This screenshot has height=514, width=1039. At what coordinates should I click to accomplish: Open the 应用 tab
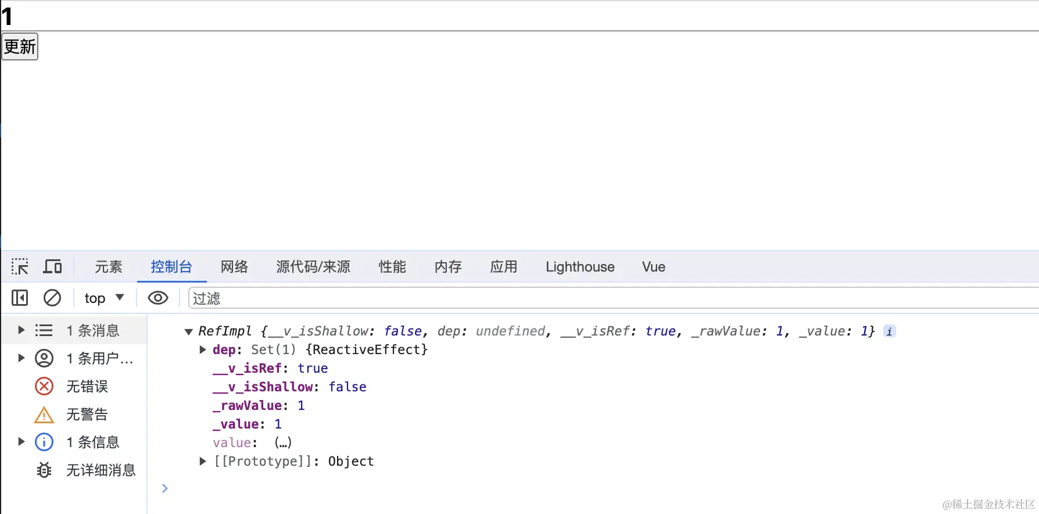click(x=504, y=267)
